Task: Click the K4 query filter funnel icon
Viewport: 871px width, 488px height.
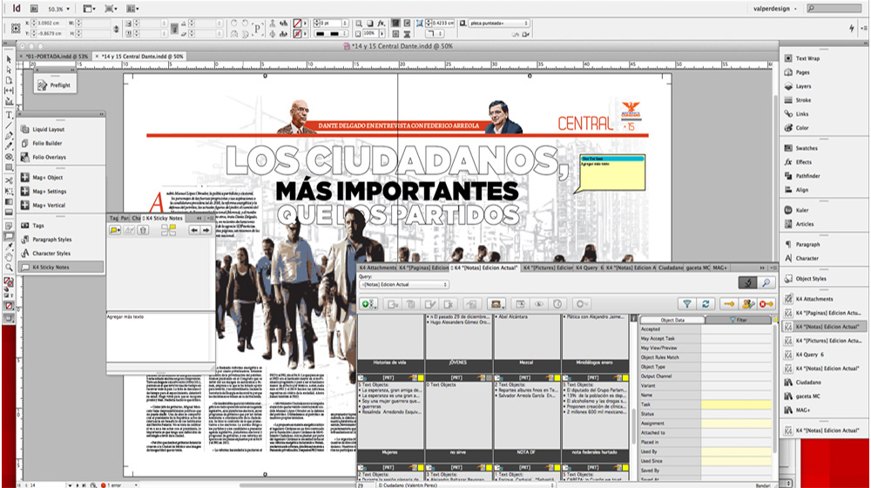Action: (x=686, y=303)
